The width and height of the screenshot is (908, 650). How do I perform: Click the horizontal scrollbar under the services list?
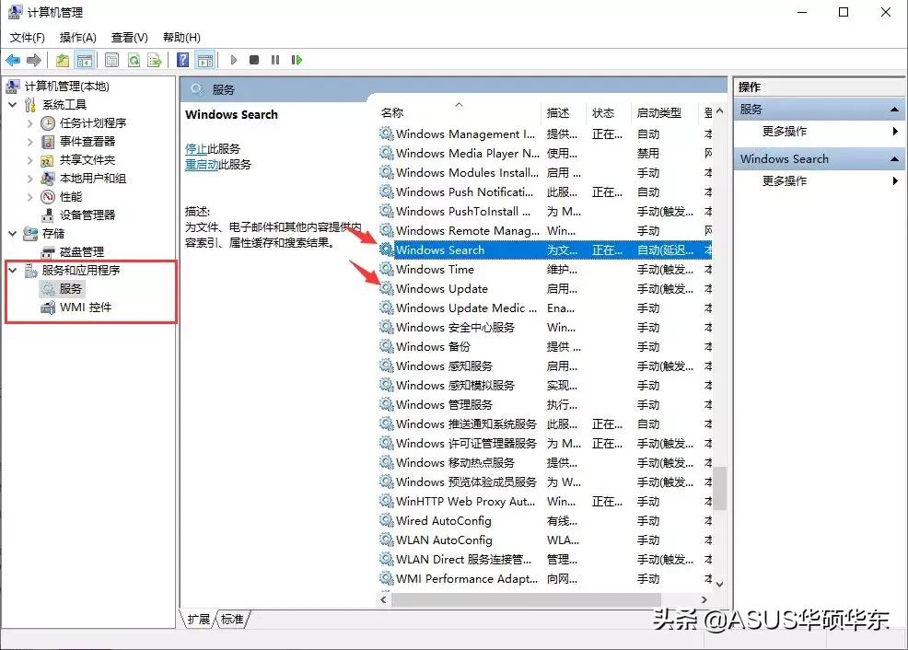543,599
